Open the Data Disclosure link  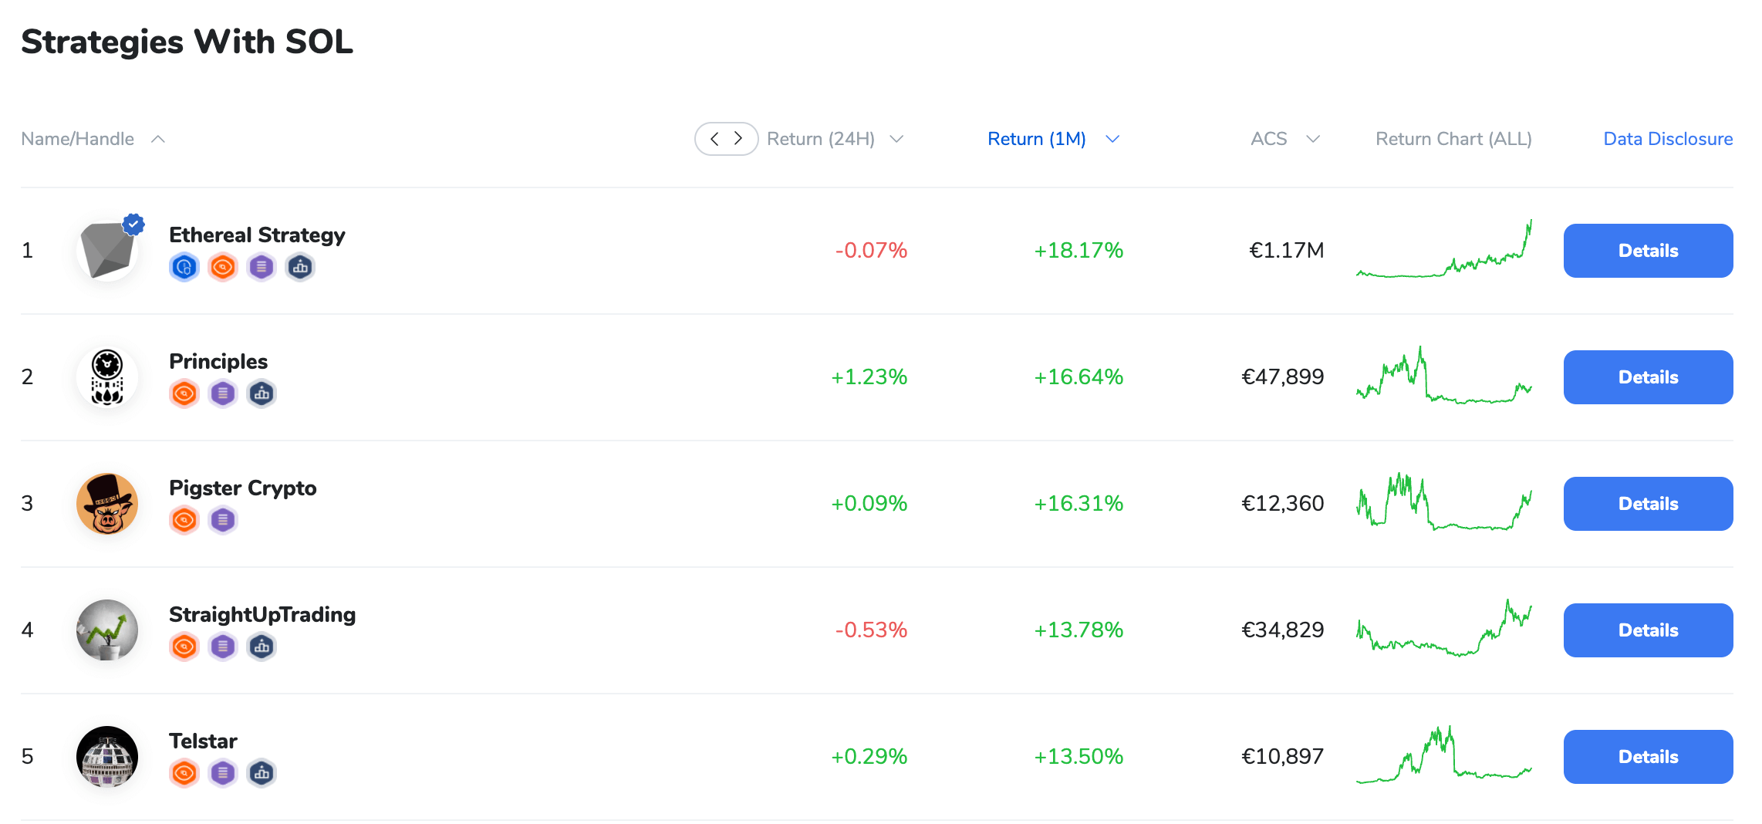point(1668,139)
